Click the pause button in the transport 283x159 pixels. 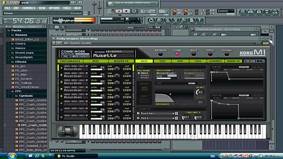click(119, 11)
